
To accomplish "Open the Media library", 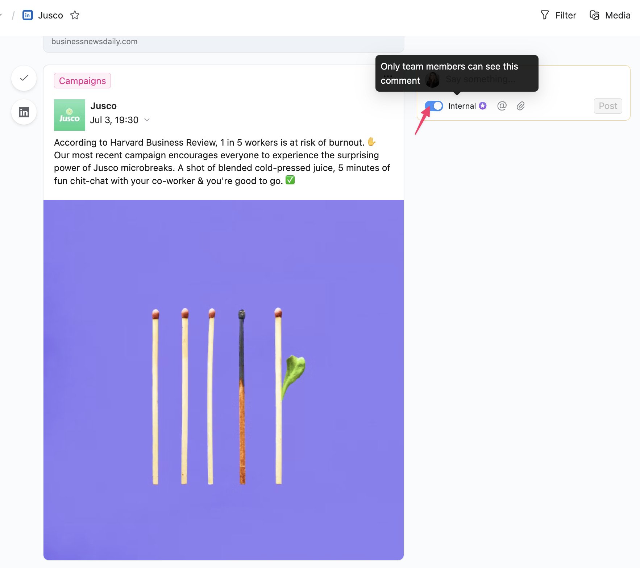I will 610,15.
